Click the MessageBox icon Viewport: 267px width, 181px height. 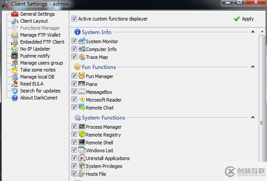pos(82,92)
